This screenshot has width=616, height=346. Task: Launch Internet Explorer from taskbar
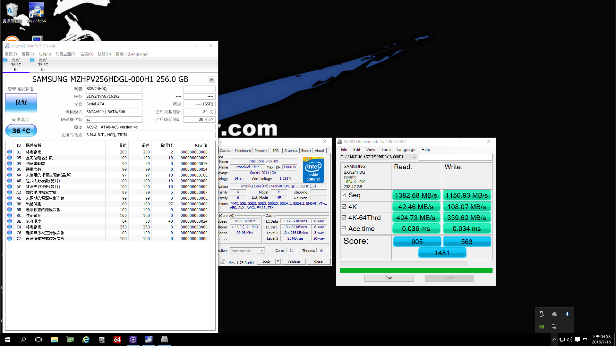[86, 340]
